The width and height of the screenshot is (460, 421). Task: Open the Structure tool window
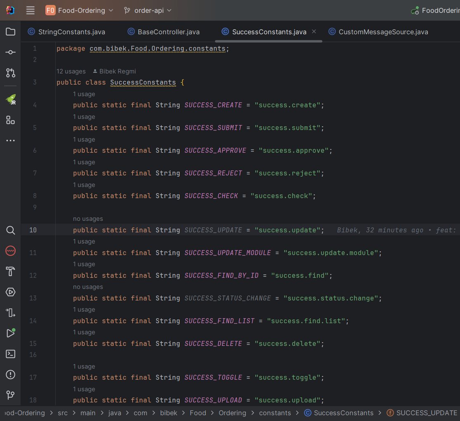pyautogui.click(x=11, y=120)
